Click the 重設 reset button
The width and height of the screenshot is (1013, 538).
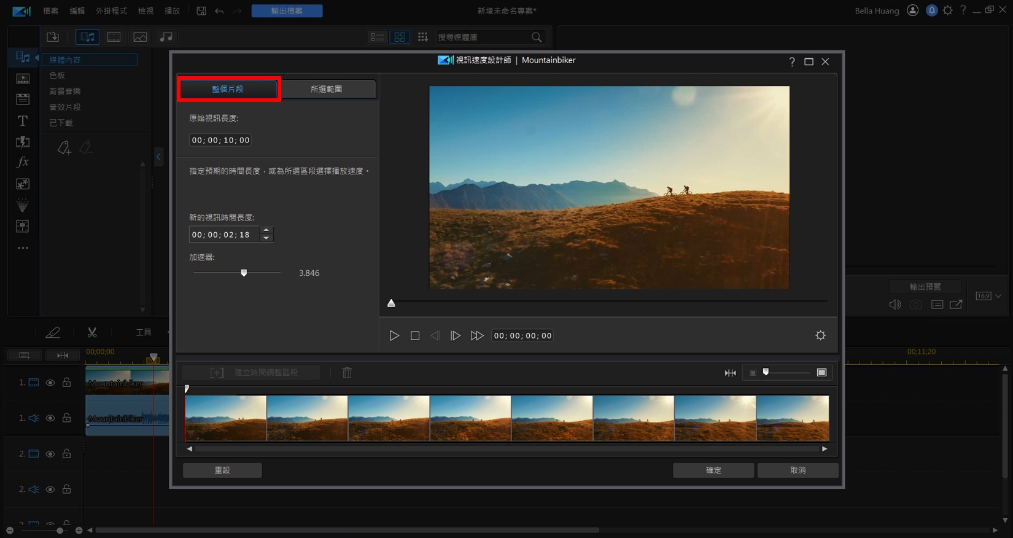[222, 470]
